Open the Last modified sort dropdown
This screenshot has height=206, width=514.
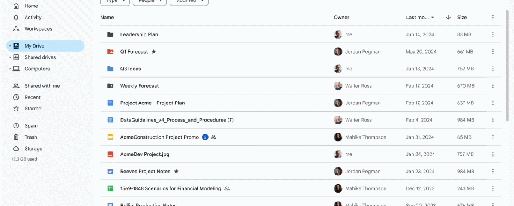pos(420,17)
